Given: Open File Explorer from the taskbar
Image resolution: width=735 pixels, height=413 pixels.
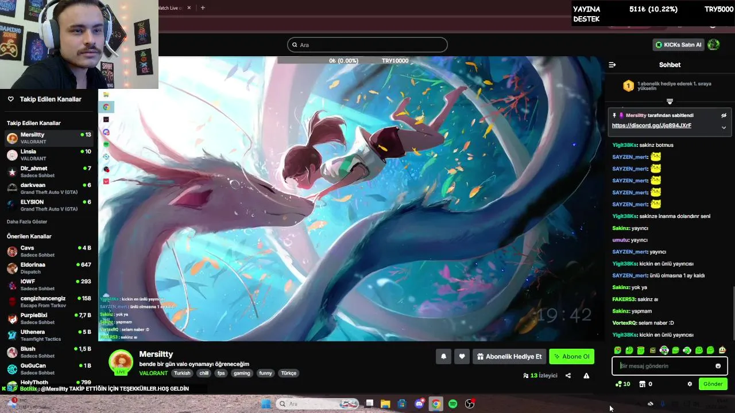Looking at the screenshot, I should [x=385, y=404].
